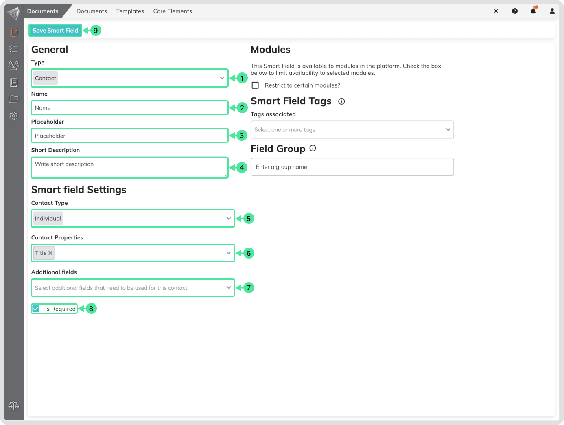Open settings gear in sidebar
564x425 pixels.
(x=14, y=116)
